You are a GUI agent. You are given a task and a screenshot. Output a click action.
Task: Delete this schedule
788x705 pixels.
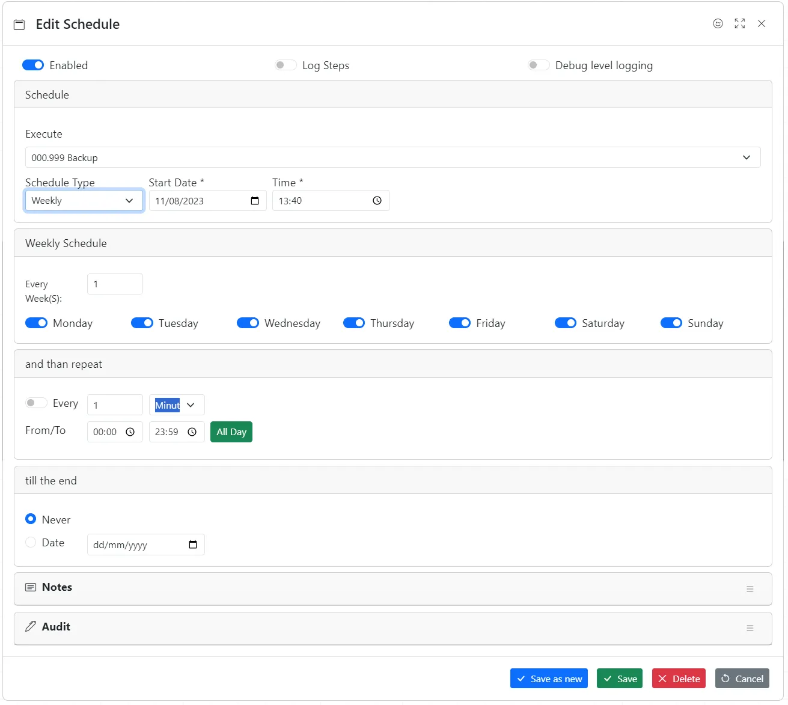point(678,678)
